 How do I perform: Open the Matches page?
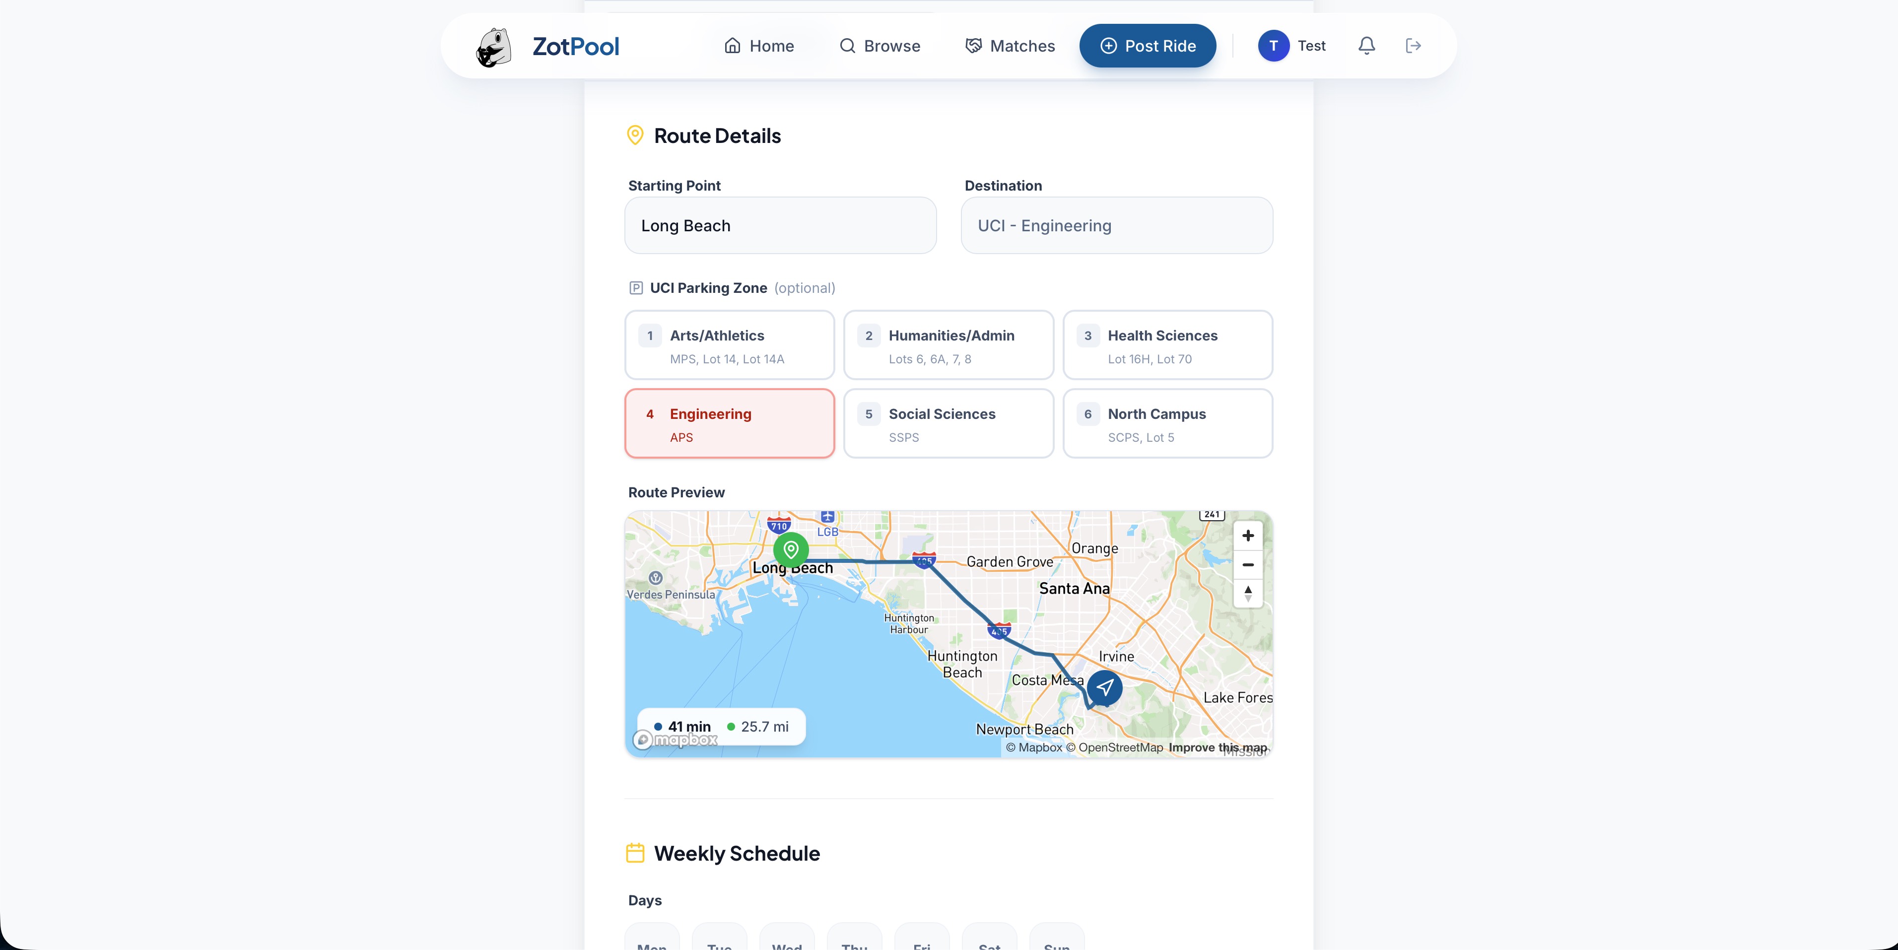1010,46
